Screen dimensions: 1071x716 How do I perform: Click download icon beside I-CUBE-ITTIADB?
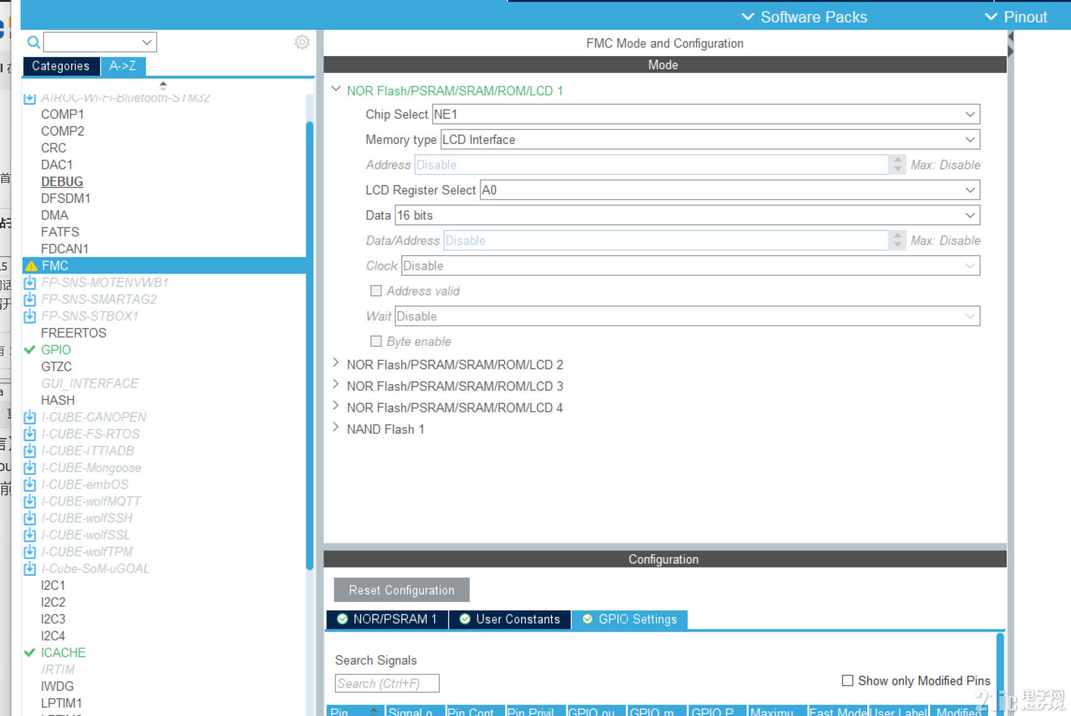(30, 451)
